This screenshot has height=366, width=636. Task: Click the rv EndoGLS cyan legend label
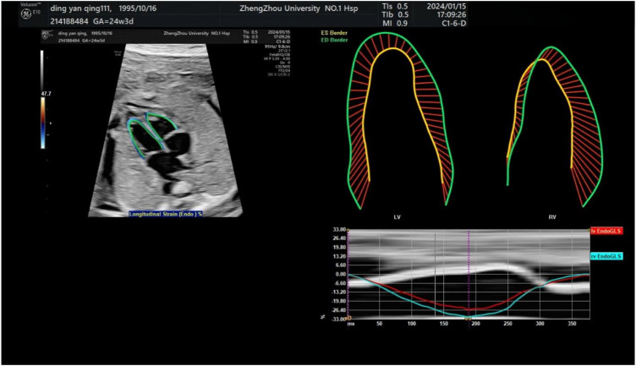[606, 256]
